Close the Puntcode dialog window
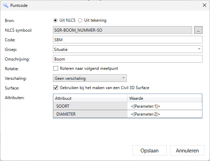Image resolution: width=210 pixels, height=161 pixels. (202, 6)
